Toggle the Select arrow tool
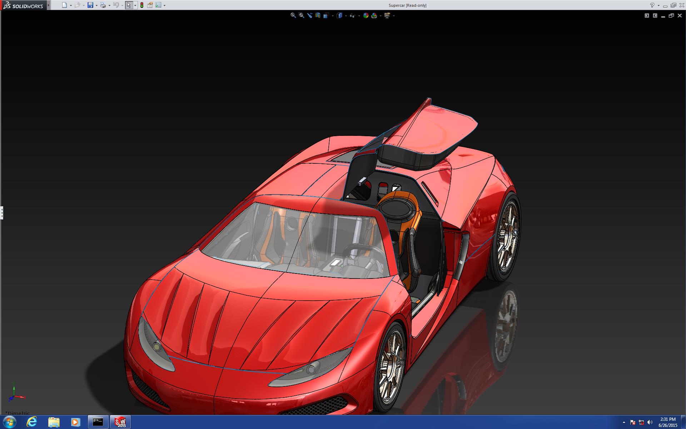Image resolution: width=686 pixels, height=429 pixels. (129, 5)
